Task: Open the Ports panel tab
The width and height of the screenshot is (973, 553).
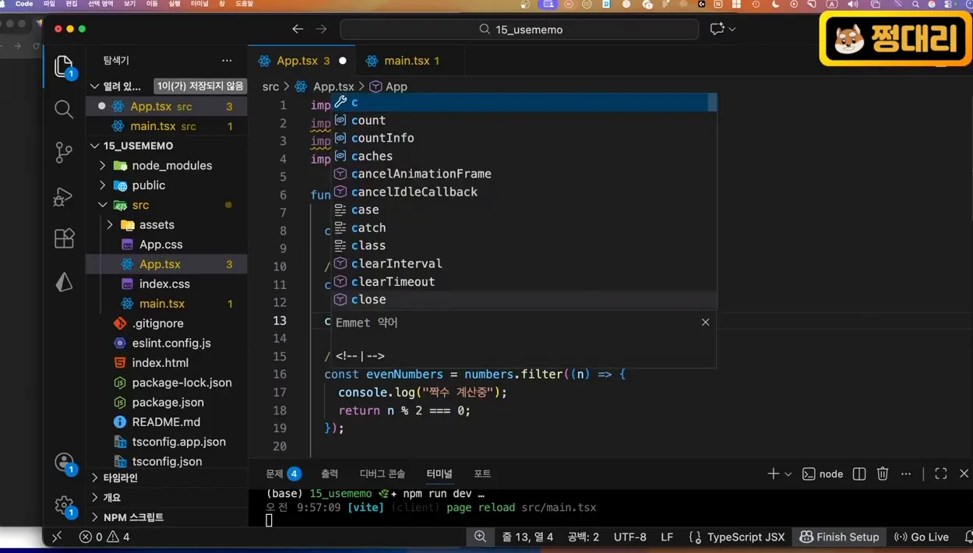Action: point(482,474)
